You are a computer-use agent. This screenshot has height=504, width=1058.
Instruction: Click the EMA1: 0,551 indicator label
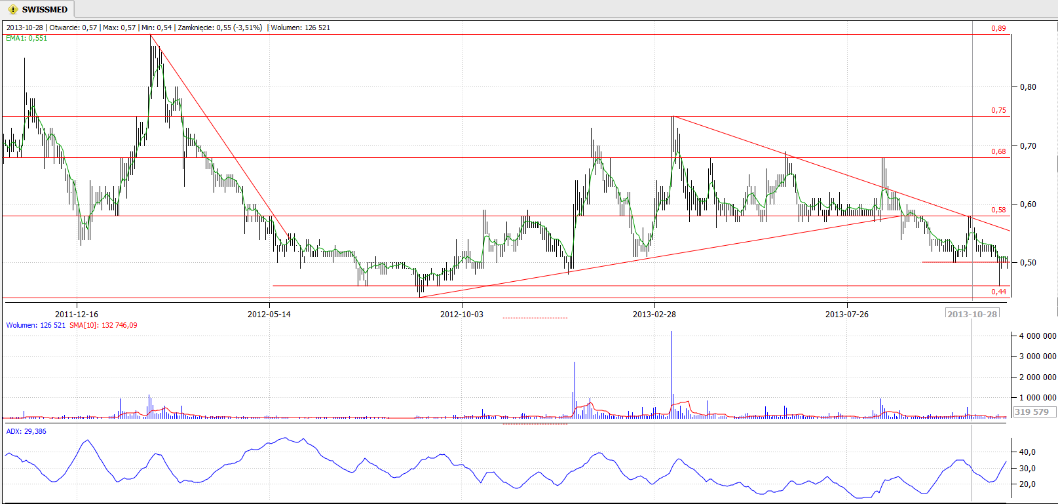click(x=27, y=38)
